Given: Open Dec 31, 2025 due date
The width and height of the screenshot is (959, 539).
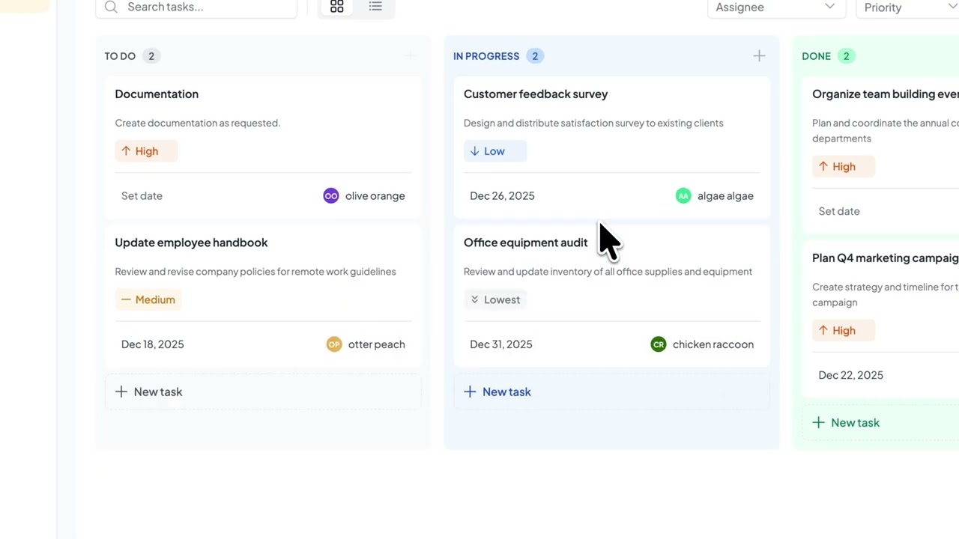Looking at the screenshot, I should (x=501, y=344).
